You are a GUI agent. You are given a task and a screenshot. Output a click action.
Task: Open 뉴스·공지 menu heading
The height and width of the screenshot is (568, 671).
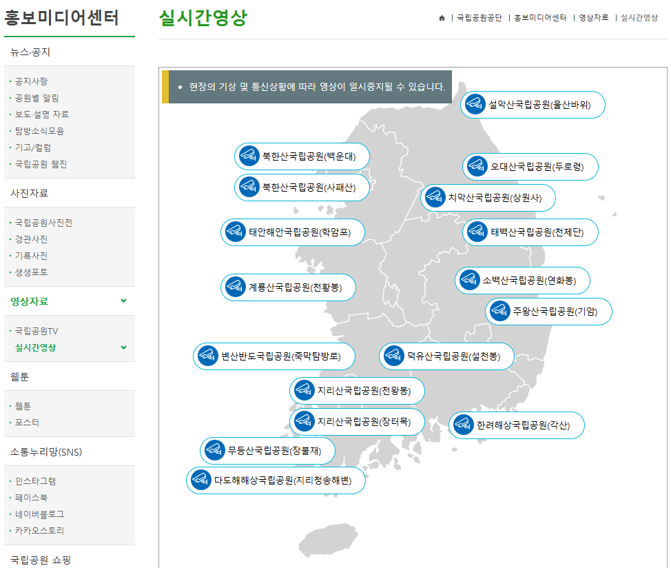coord(30,52)
